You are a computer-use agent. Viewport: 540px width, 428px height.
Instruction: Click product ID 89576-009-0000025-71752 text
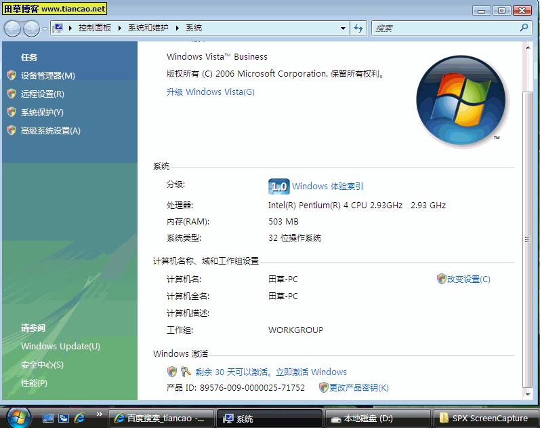253,388
